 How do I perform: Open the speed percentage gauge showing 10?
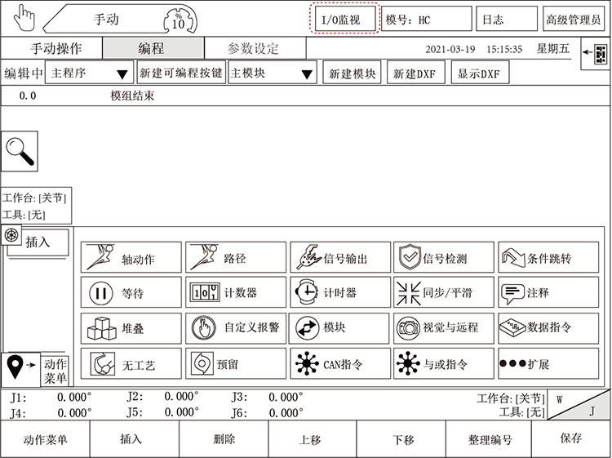(x=178, y=19)
